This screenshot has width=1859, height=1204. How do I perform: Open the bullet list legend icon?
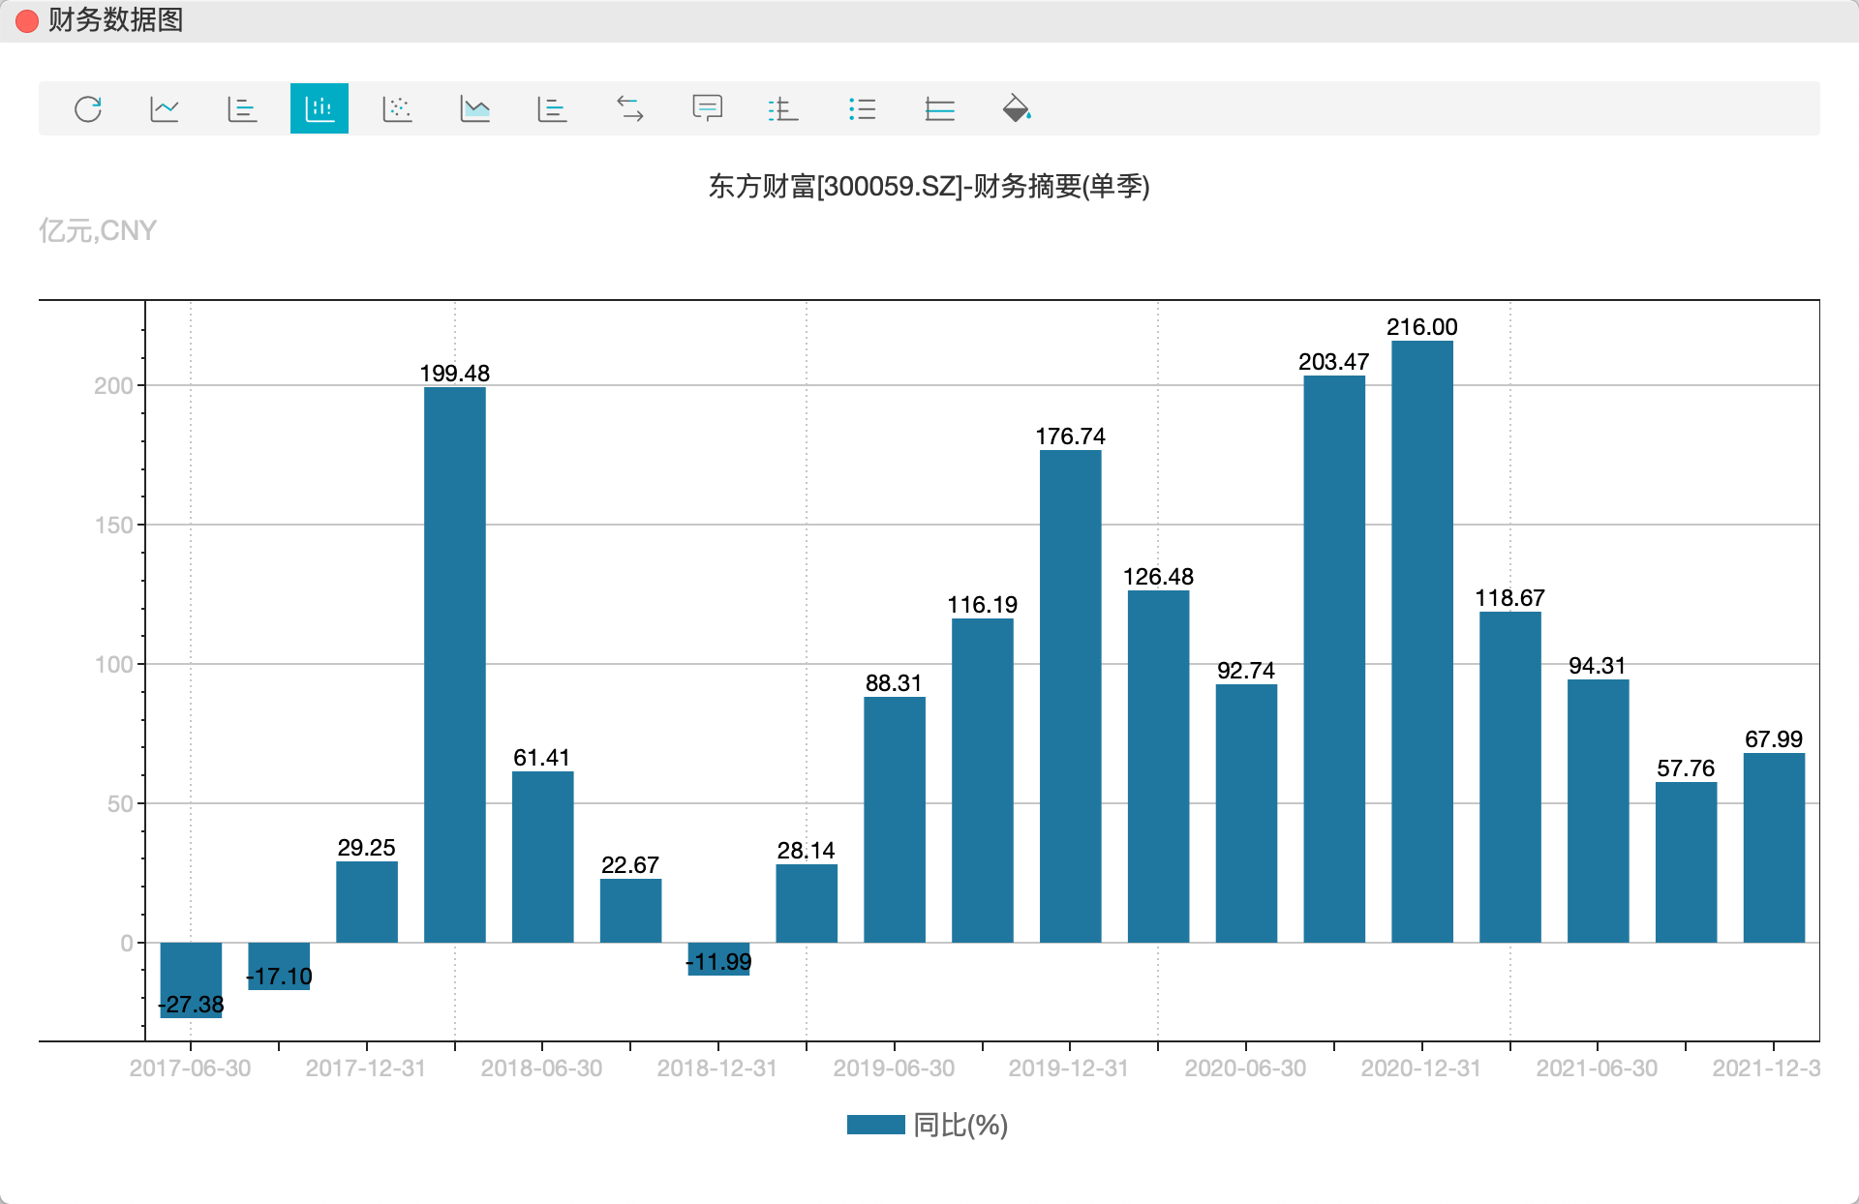pos(862,108)
